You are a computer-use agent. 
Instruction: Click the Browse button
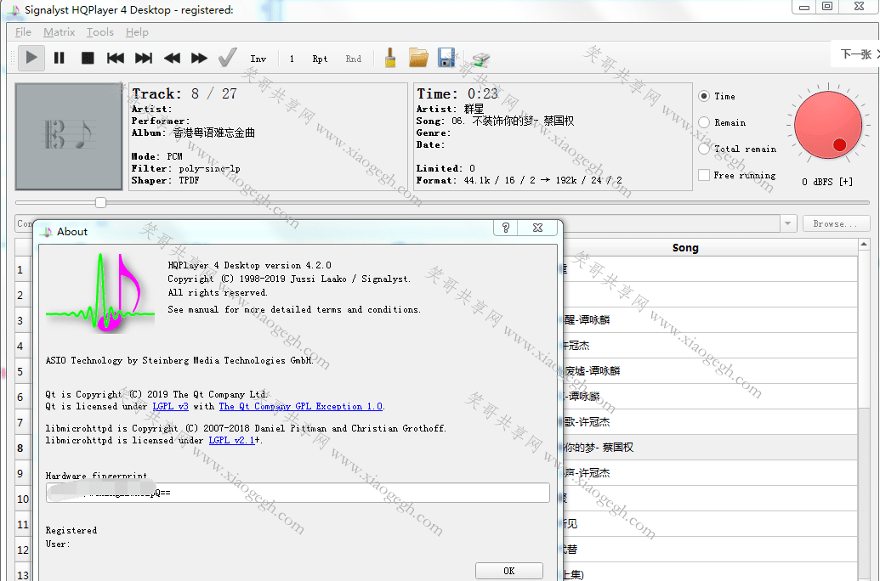pyautogui.click(x=836, y=223)
